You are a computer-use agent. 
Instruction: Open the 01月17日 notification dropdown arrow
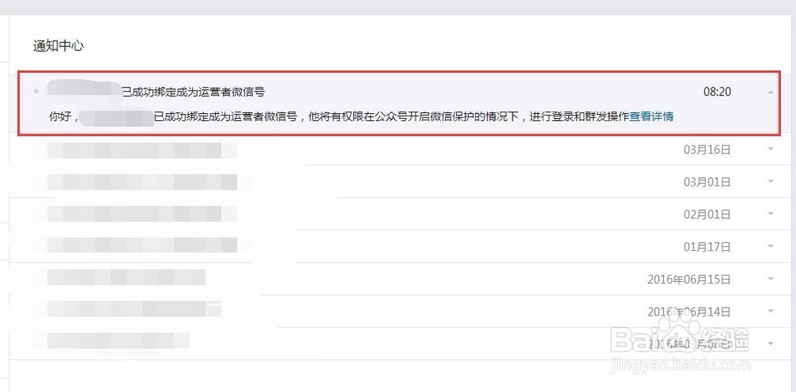point(771,246)
